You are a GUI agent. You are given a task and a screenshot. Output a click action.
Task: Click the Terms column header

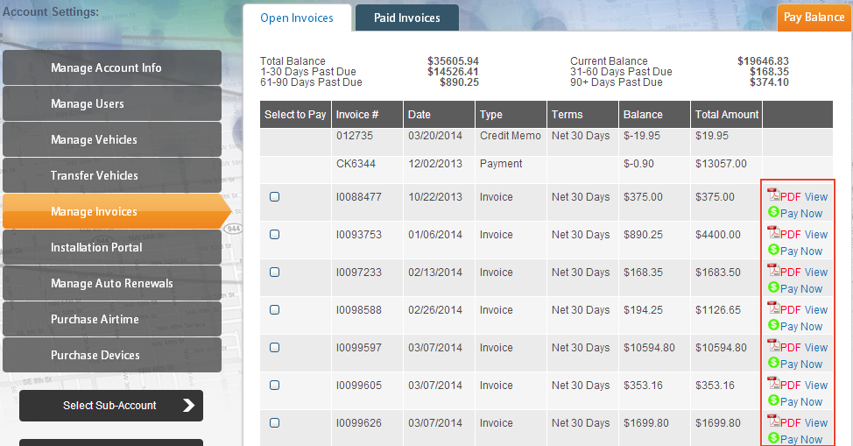point(582,115)
